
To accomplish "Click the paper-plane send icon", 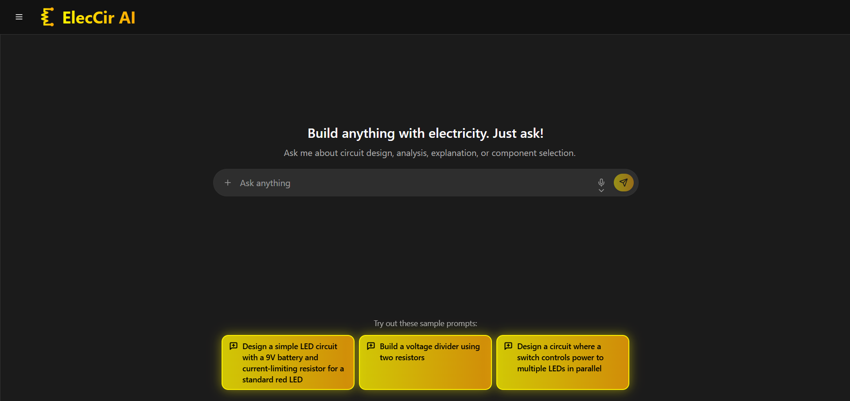I will click(623, 182).
